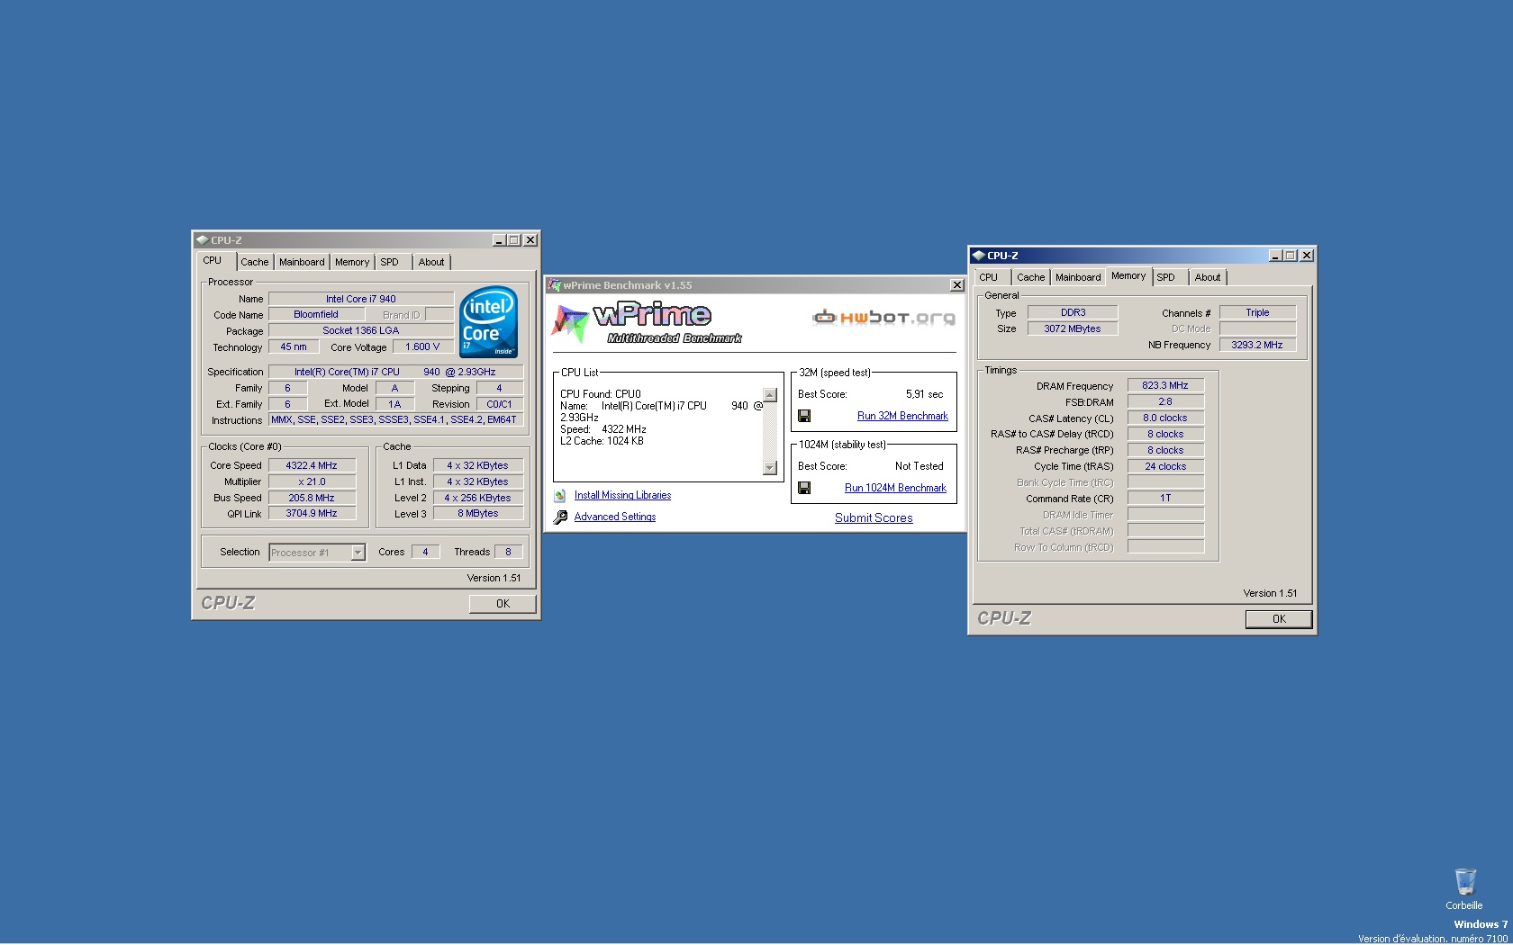The width and height of the screenshot is (1513, 945).
Task: Open About tab in right CPU-Z window
Action: pyautogui.click(x=1208, y=277)
